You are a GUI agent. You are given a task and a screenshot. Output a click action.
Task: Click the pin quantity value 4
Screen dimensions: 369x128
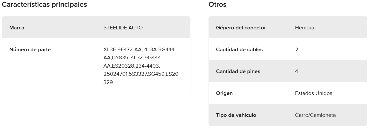click(296, 71)
